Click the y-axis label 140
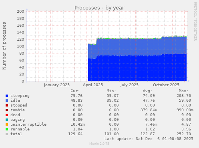Viewport: 199px width, 148px height. (20, 32)
